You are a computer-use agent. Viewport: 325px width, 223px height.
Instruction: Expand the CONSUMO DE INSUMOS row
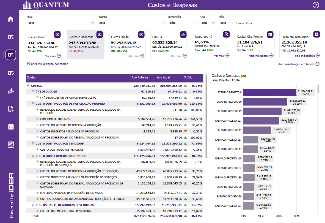click(37, 119)
